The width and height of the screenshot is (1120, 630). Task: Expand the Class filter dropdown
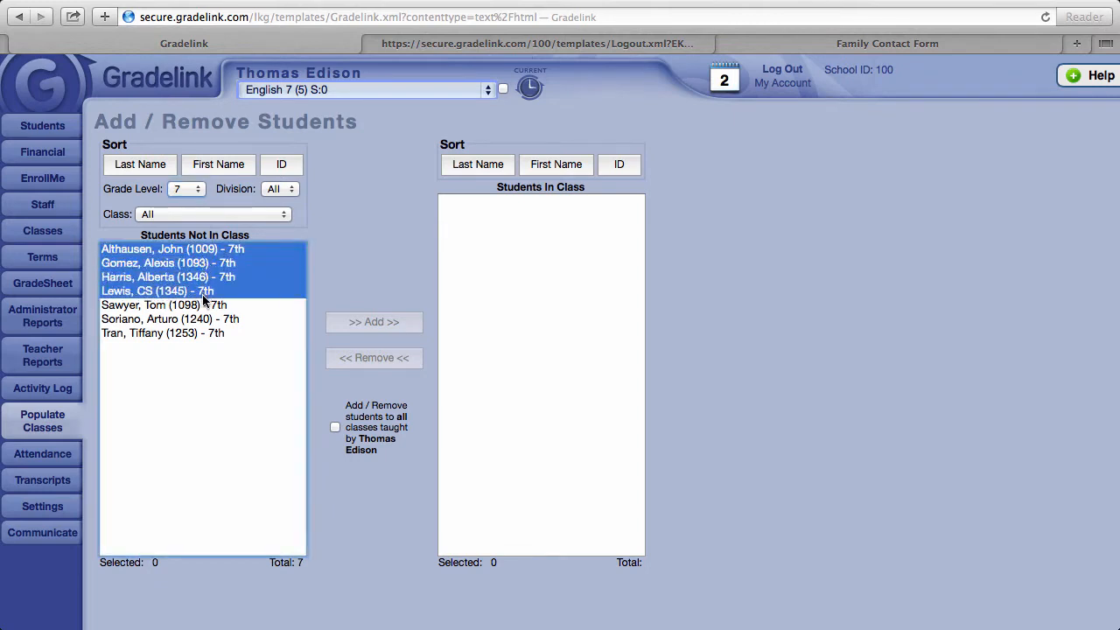(x=213, y=214)
